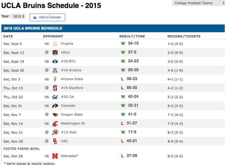Viewport: 225px width, 165px height.
Task: Click the Arizona State pitchfork logo
Action: point(55,79)
